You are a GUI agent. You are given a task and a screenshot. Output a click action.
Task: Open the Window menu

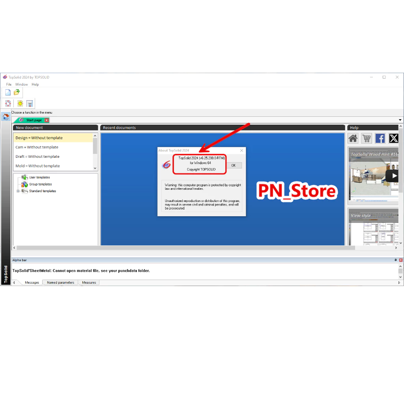tap(21, 84)
